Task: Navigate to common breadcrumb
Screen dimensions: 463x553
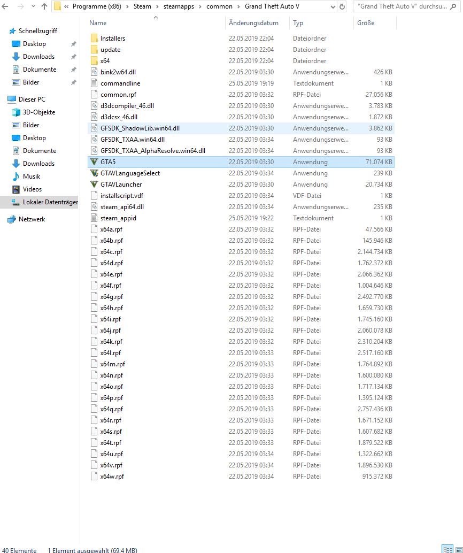Action: tap(219, 6)
